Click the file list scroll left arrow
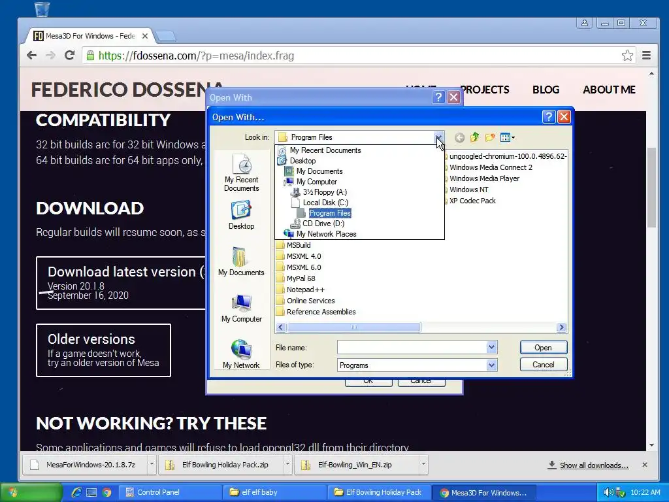The image size is (669, 502). 280,327
